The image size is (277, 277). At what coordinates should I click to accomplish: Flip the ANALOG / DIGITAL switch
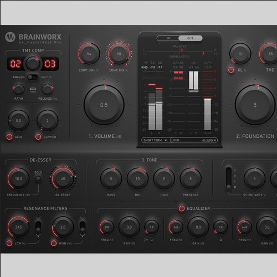coord(33,77)
